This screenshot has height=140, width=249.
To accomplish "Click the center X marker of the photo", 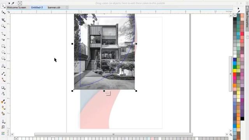I will click(x=104, y=44).
